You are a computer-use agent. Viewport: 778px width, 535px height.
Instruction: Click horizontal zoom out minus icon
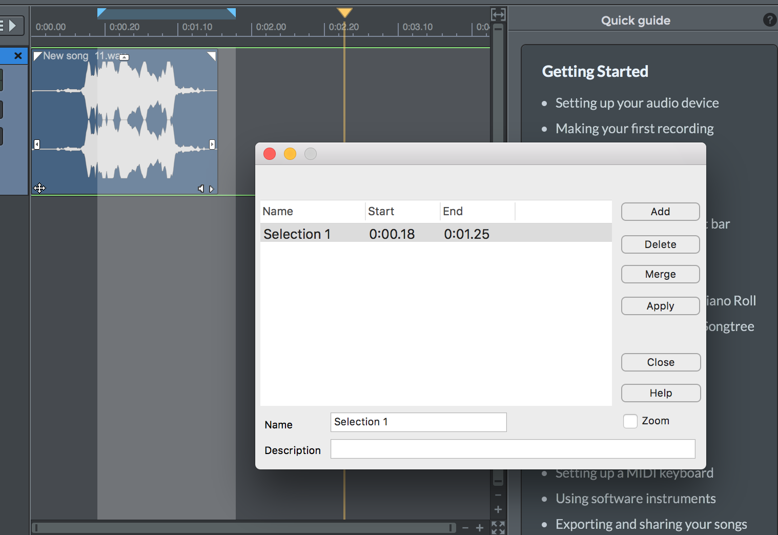[465, 528]
